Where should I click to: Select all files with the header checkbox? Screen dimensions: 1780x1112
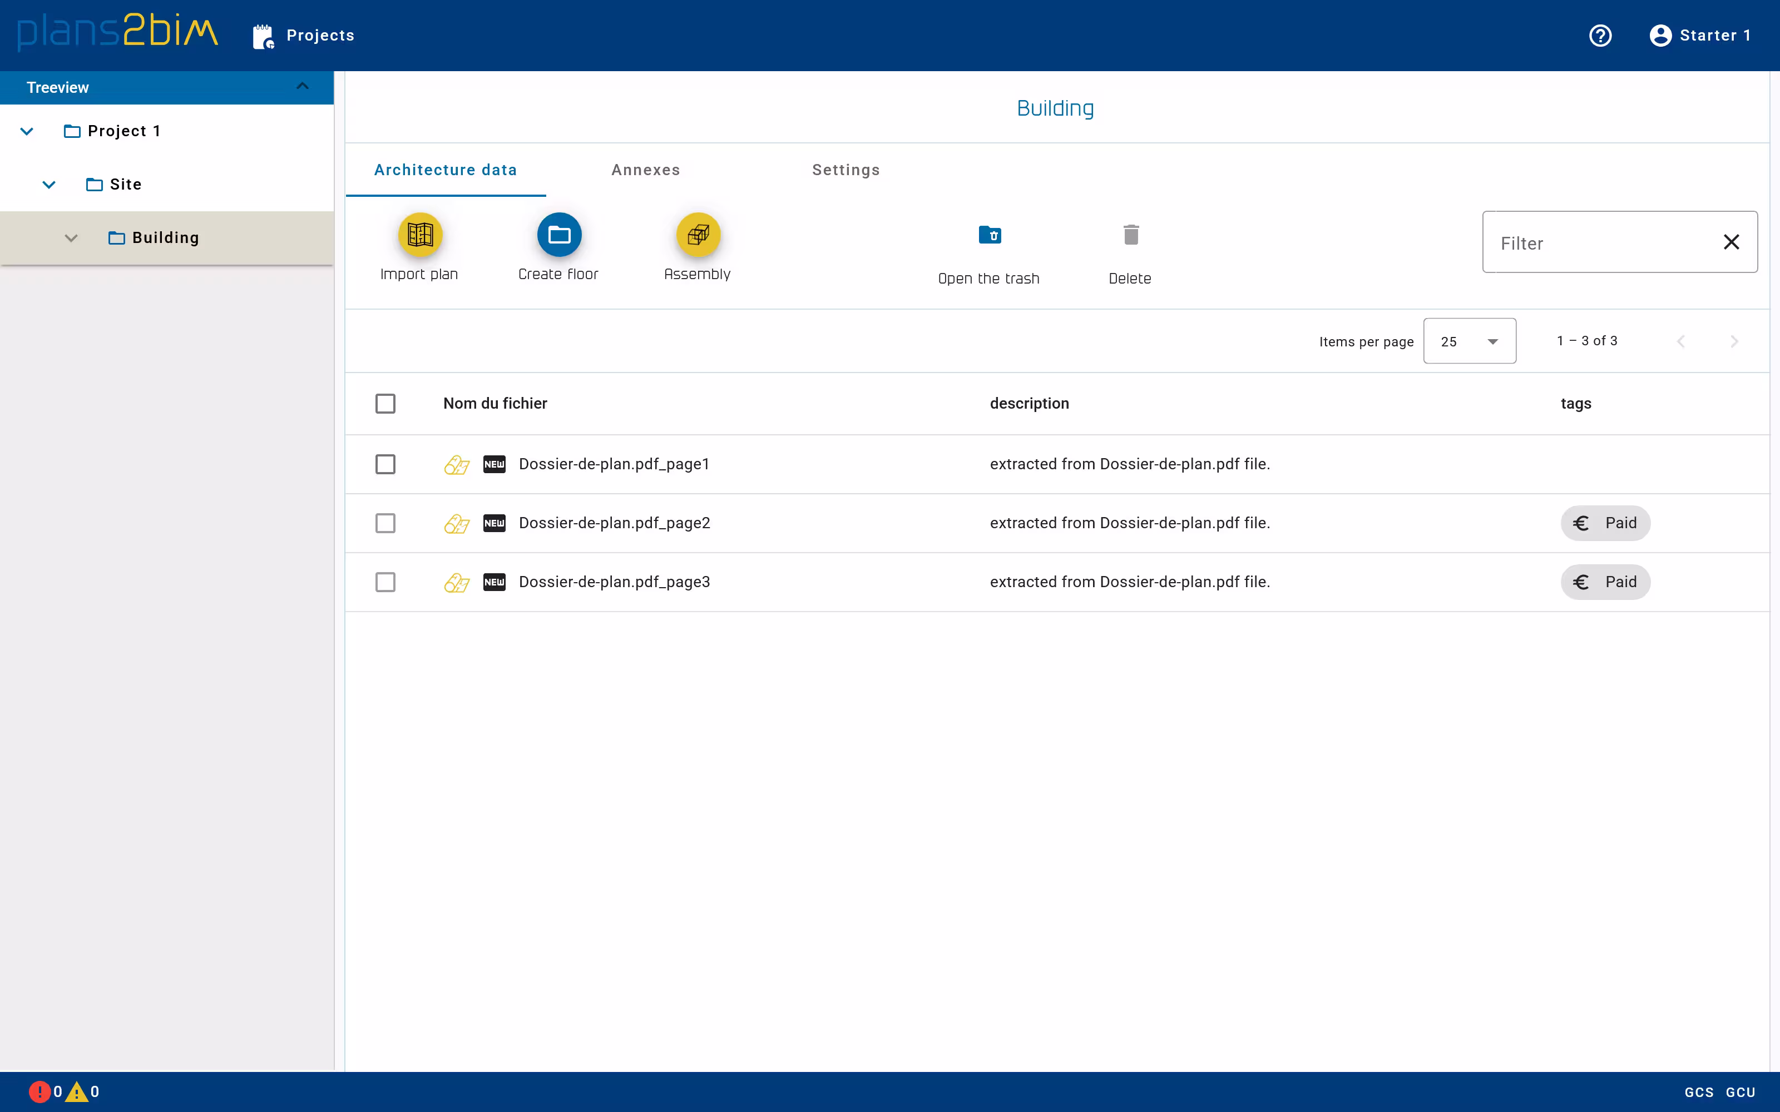(x=385, y=403)
